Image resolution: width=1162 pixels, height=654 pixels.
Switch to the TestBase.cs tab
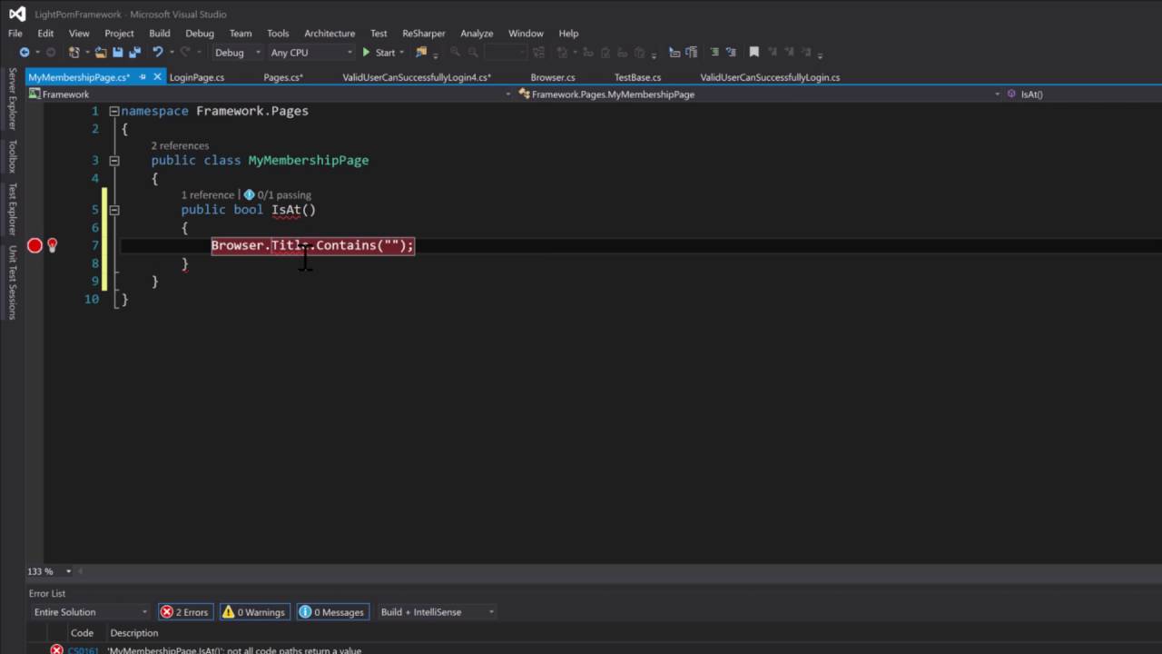[637, 77]
